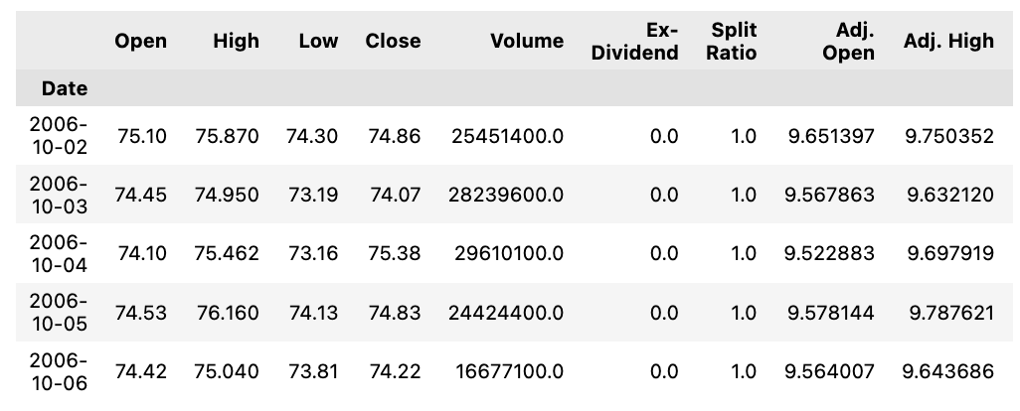
Task: Select the 2006-10-03 row label
Action: [x=58, y=195]
